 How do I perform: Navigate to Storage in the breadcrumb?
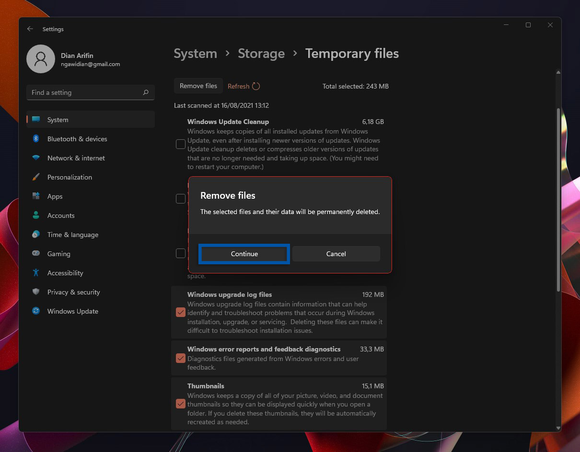[261, 54]
